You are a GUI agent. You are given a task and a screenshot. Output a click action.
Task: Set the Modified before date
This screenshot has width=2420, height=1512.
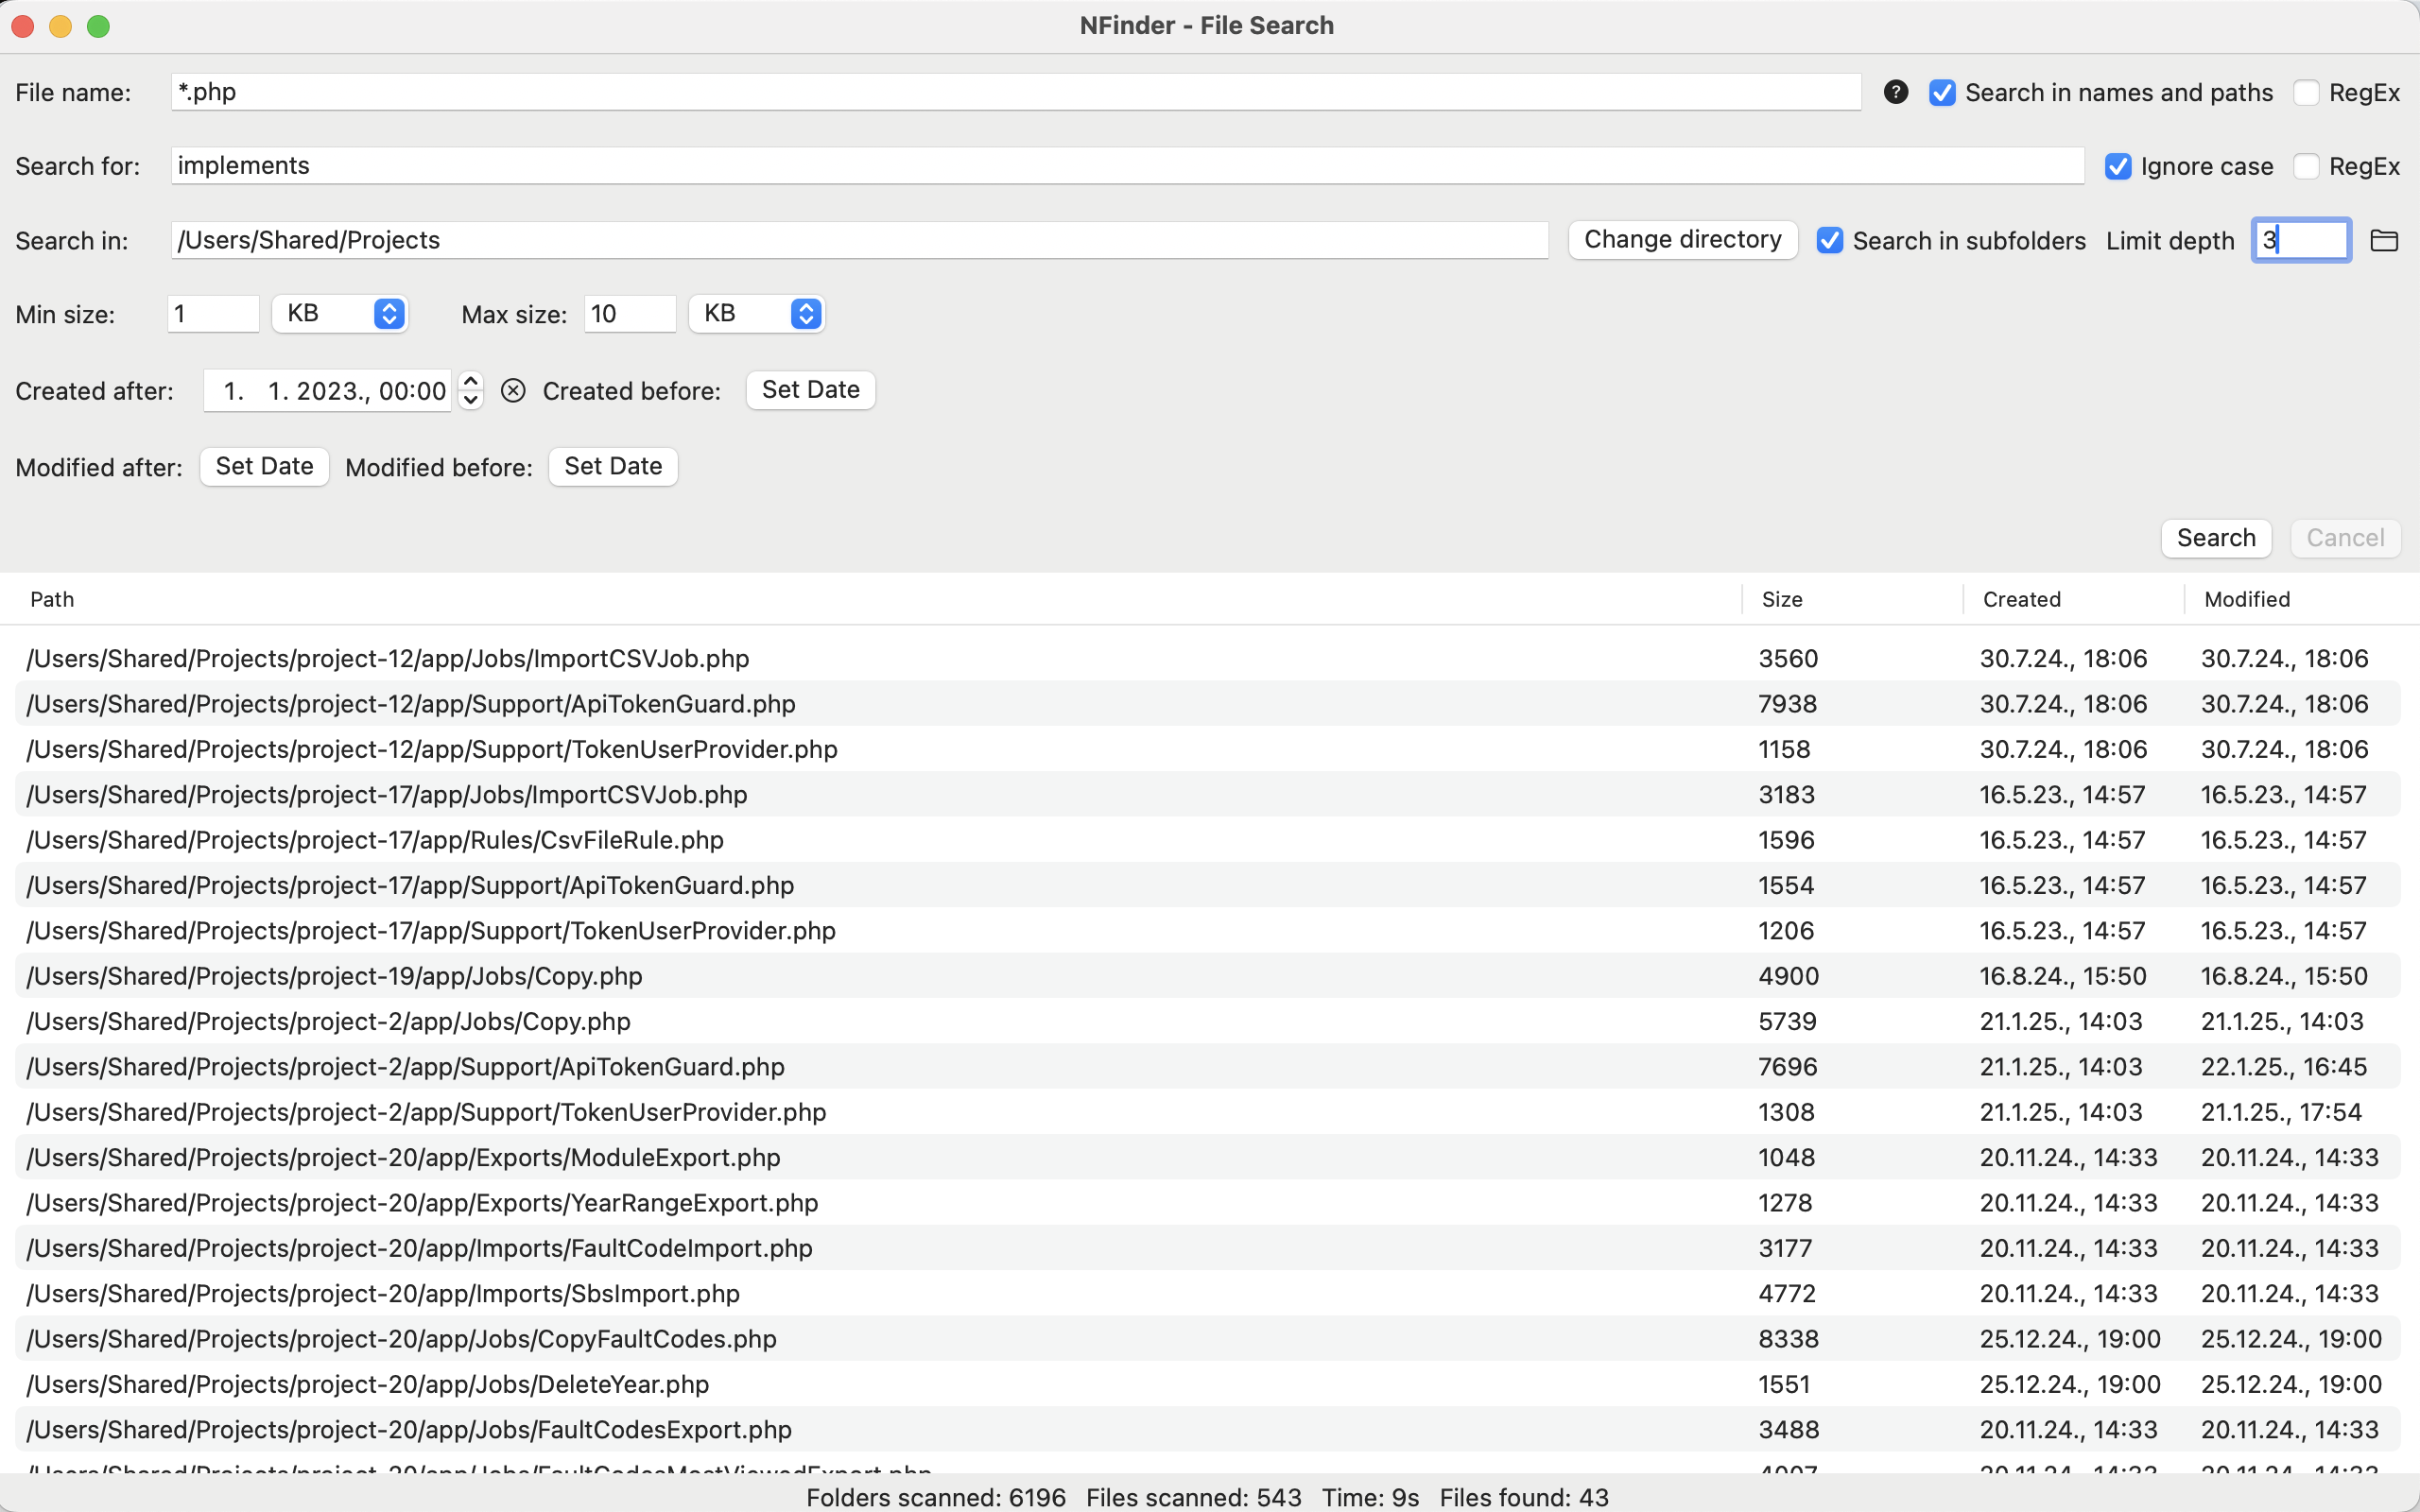click(613, 467)
